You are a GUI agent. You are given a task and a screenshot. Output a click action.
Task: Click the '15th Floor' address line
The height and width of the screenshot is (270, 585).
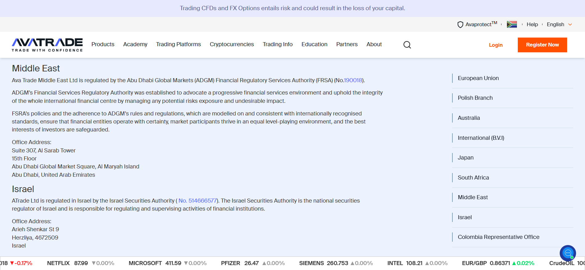click(x=24, y=159)
